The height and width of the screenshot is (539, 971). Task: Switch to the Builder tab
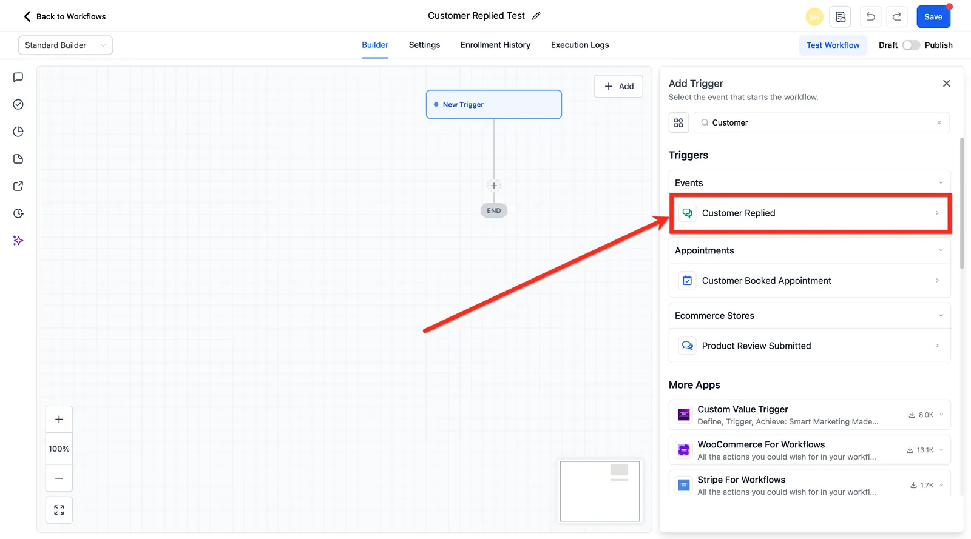pyautogui.click(x=375, y=45)
